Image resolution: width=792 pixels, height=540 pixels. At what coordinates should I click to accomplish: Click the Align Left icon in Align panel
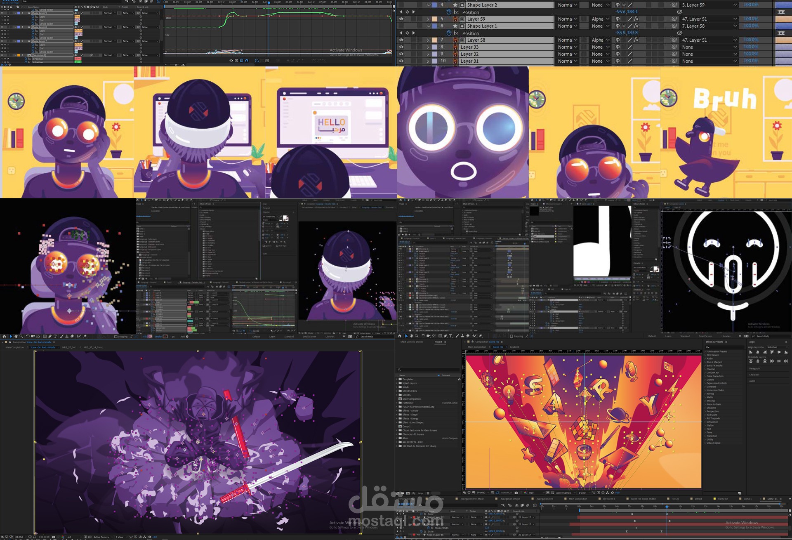[750, 352]
